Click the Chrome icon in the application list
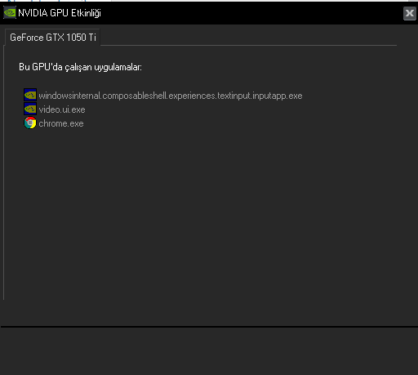The width and height of the screenshot is (418, 375). [30, 123]
